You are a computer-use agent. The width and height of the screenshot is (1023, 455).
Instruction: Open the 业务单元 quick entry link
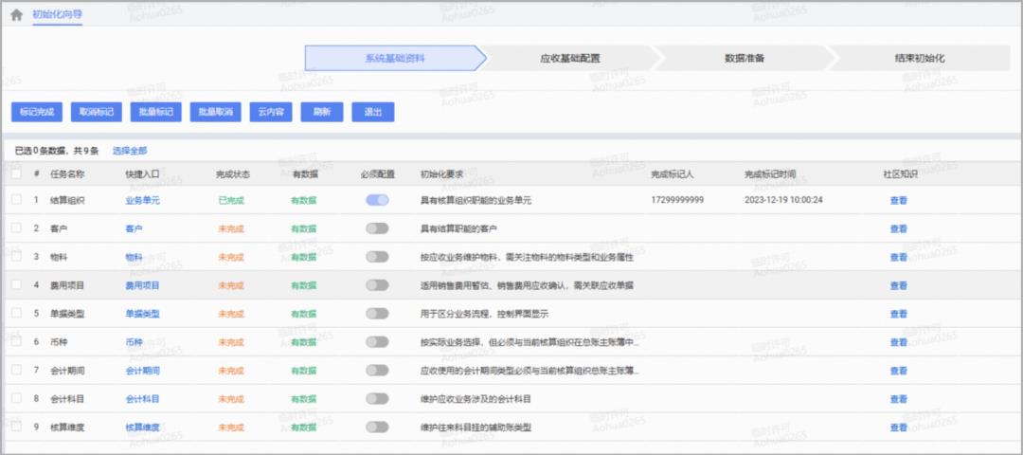tap(142, 200)
